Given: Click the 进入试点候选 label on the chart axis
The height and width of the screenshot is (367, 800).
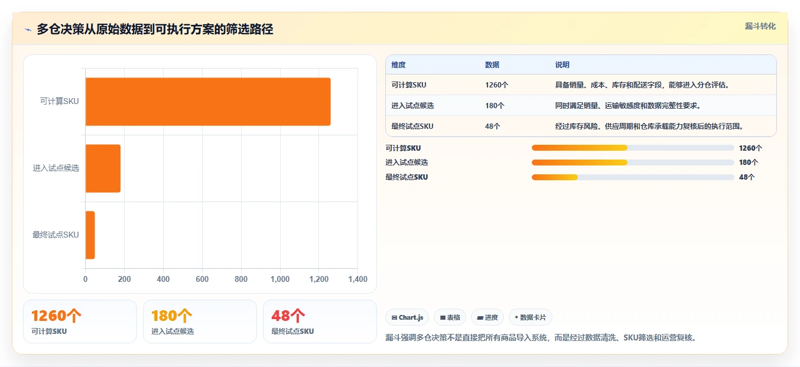Looking at the screenshot, I should (56, 168).
